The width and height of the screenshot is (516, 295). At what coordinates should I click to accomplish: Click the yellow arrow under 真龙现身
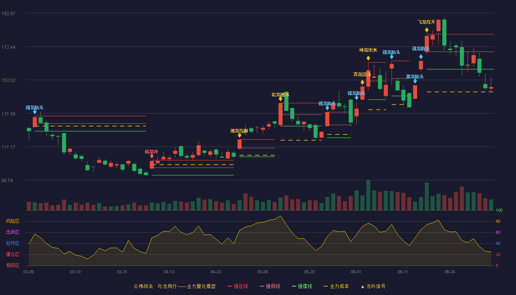click(x=362, y=83)
